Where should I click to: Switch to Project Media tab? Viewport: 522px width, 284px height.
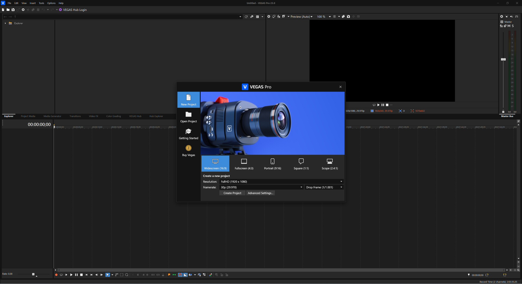point(28,116)
